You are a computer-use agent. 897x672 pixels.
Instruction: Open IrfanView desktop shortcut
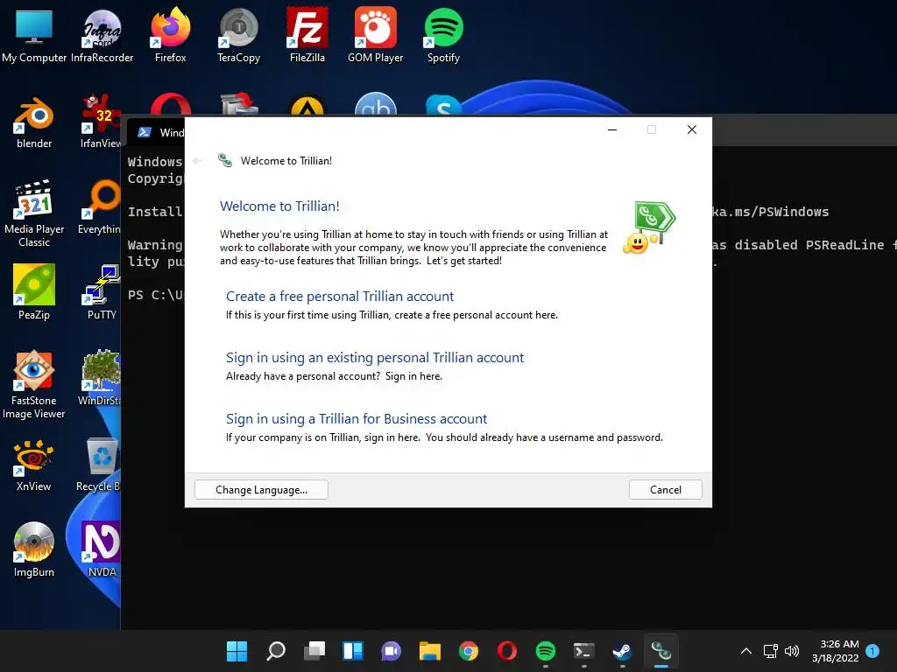pyautogui.click(x=101, y=121)
